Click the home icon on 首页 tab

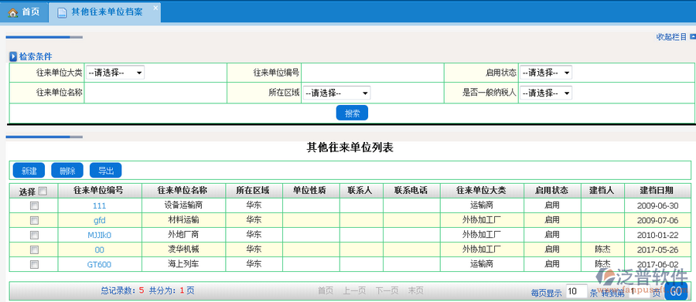13,12
